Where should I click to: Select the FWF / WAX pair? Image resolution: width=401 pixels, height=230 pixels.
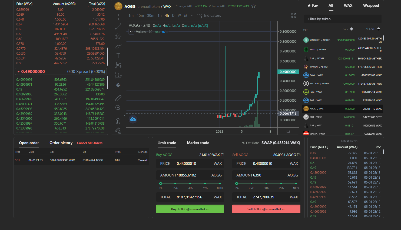(343, 100)
